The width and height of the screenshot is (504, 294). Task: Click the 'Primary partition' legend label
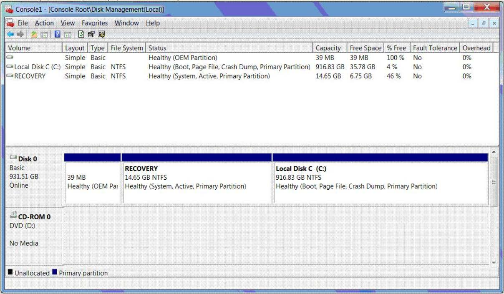[83, 273]
